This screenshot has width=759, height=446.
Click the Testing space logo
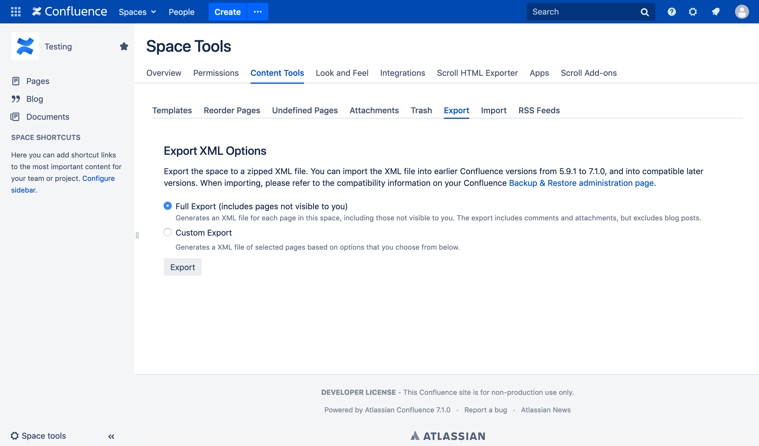point(25,46)
